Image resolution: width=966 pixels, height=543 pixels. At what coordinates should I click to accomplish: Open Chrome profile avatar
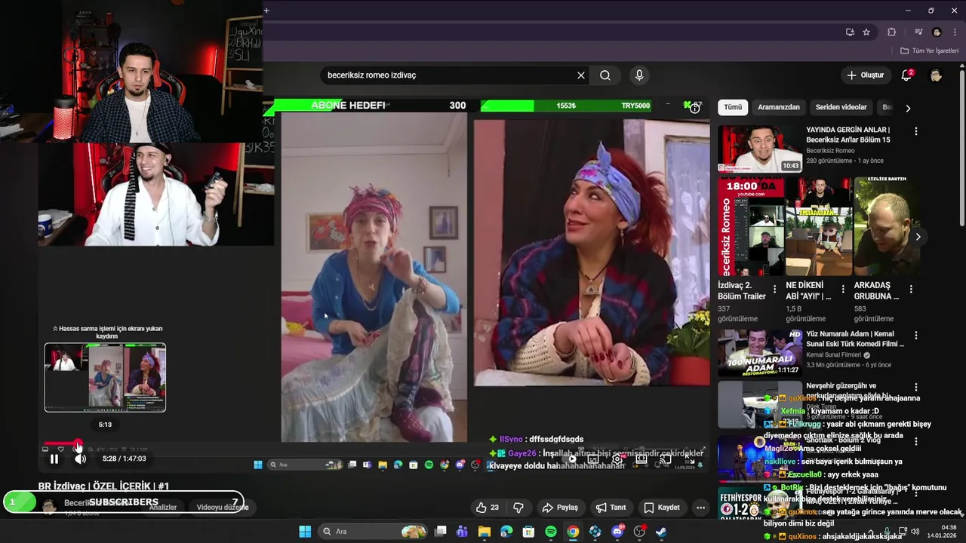pos(937,32)
